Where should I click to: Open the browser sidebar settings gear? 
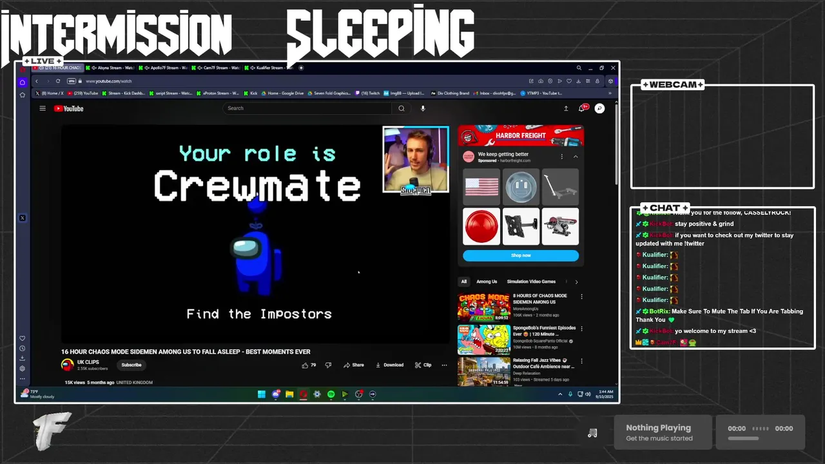click(x=23, y=369)
